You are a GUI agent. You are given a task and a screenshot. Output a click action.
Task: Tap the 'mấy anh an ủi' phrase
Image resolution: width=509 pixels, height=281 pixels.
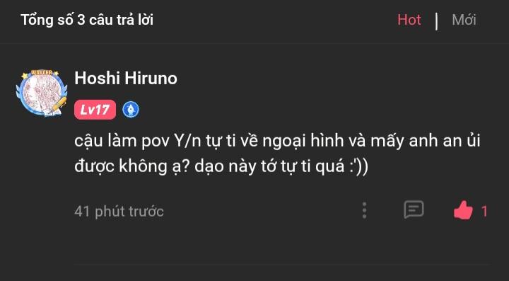click(426, 142)
